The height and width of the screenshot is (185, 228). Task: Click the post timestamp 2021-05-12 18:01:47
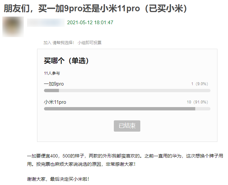pos(90,23)
